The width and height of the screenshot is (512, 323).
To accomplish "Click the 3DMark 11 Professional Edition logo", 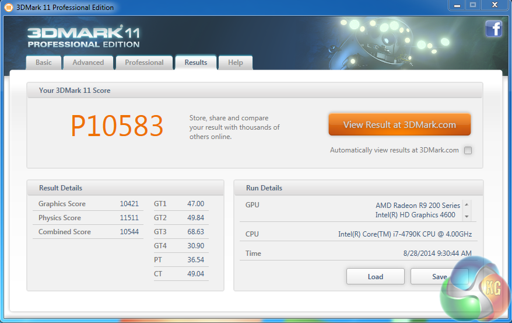I will click(83, 37).
